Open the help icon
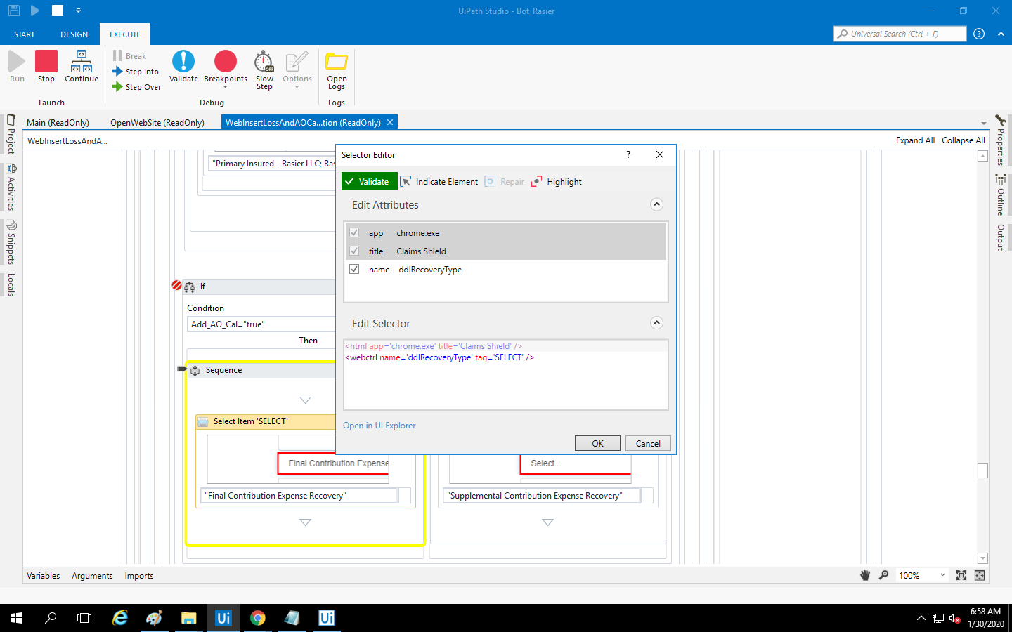Viewport: 1012px width, 632px height. (979, 34)
